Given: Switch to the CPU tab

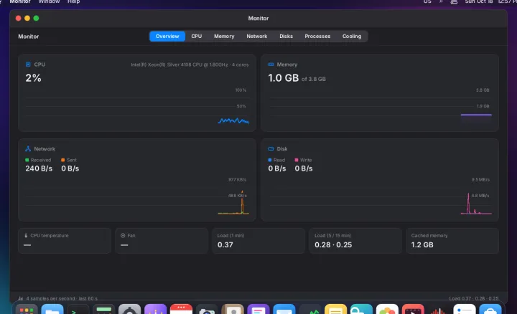Looking at the screenshot, I should pyautogui.click(x=197, y=37).
